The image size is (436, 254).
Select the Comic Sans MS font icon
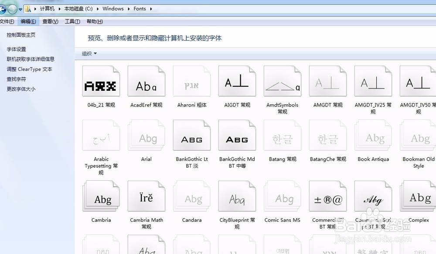pos(283,196)
